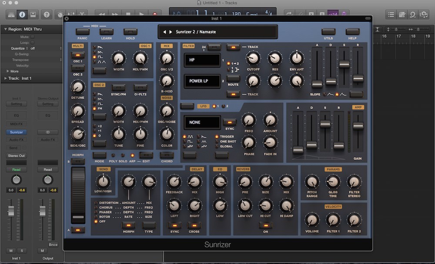
Task: Open the Sunrizer 2 / Namaste preset display
Action: (218, 32)
